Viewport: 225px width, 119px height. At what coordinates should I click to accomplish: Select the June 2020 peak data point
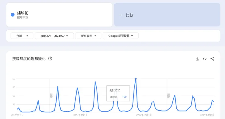pos(136,79)
